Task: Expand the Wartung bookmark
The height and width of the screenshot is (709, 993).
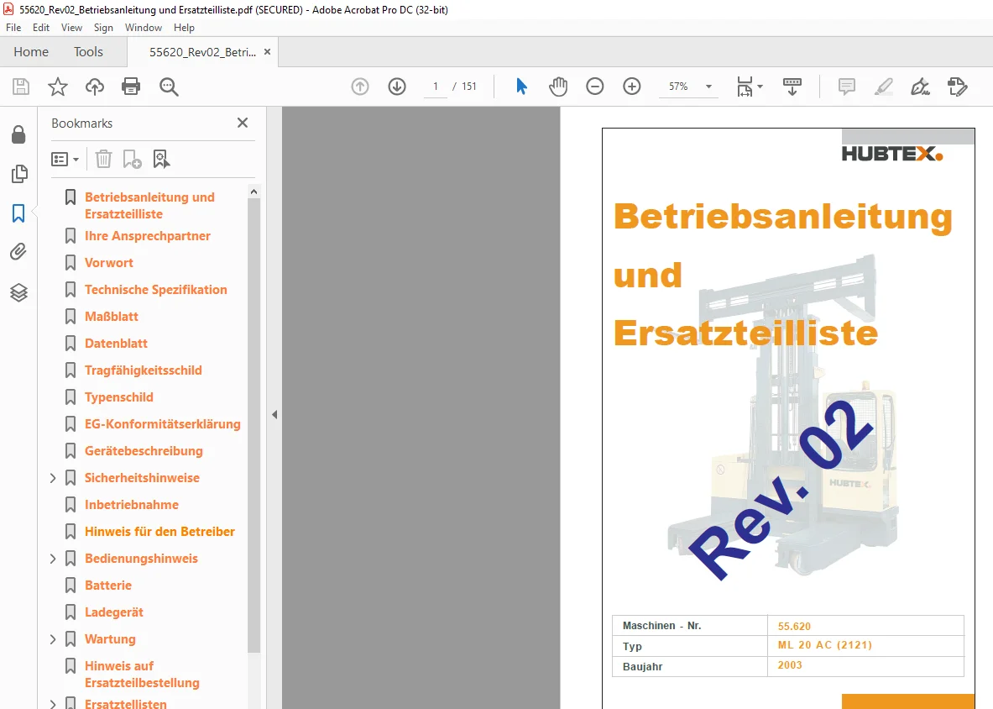Action: [x=53, y=638]
